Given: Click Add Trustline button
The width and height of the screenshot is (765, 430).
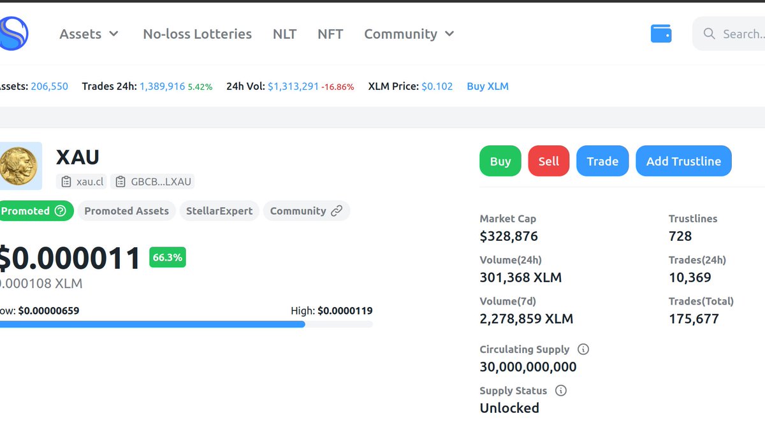Looking at the screenshot, I should point(683,161).
